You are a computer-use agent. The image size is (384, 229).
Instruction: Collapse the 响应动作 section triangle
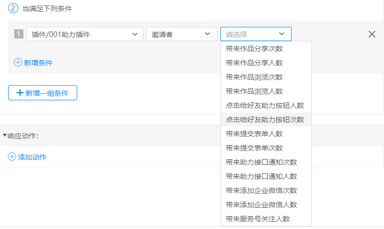(x=5, y=135)
